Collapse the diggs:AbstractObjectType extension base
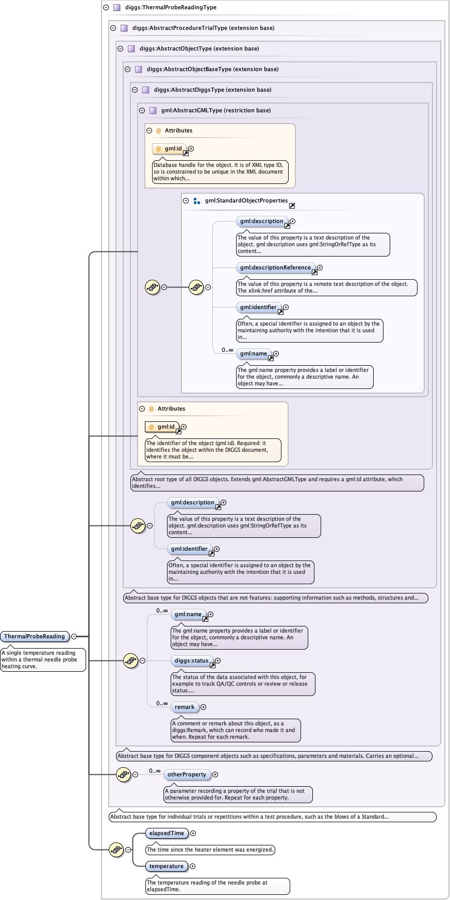 coord(121,49)
